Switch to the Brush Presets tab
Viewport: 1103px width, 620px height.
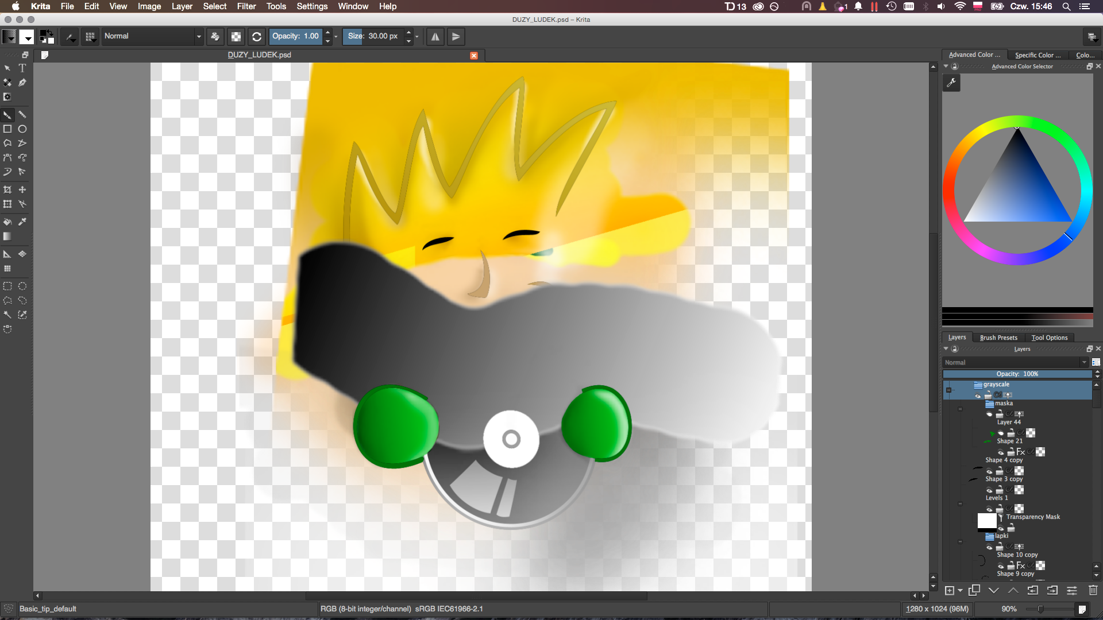pyautogui.click(x=998, y=338)
